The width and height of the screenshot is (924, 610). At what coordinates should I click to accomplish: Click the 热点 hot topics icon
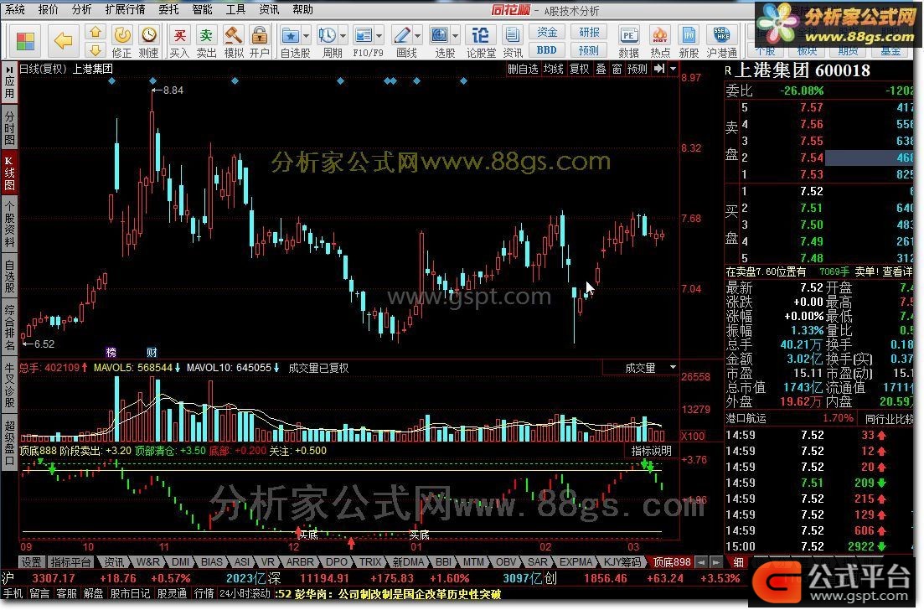660,41
